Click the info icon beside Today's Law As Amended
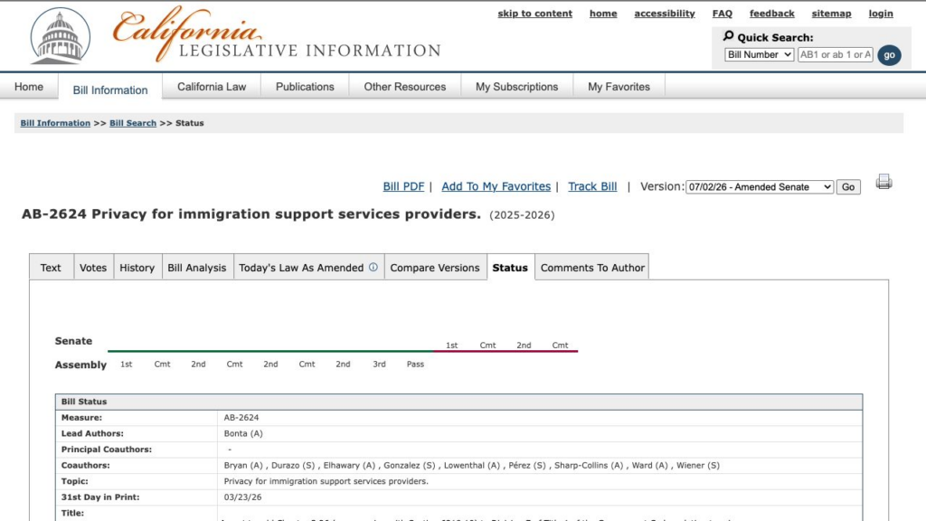This screenshot has height=521, width=926. (x=373, y=267)
